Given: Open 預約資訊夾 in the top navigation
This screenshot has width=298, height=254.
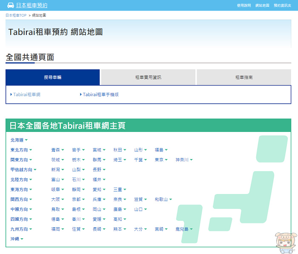Looking at the screenshot, I should pyautogui.click(x=282, y=6).
